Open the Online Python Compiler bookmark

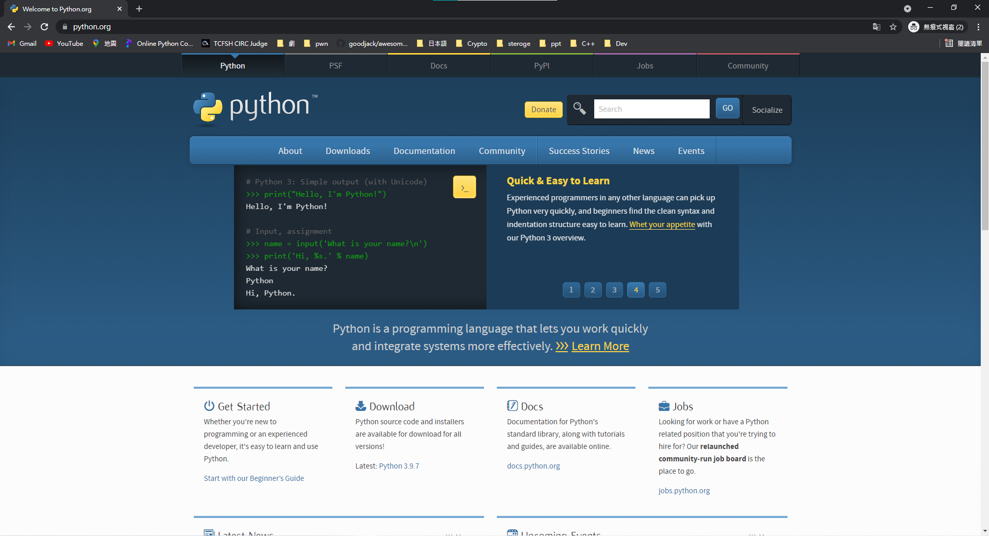point(159,44)
